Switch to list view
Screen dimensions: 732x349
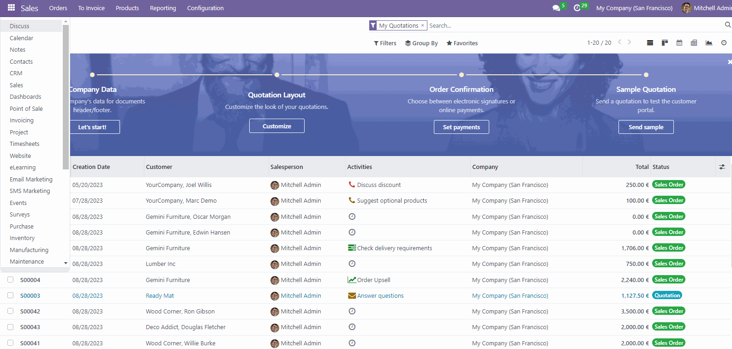pyautogui.click(x=650, y=43)
